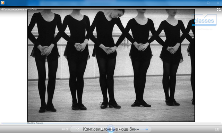Maximize the media player window
Screen dimensions: 222x133
[208, 3]
